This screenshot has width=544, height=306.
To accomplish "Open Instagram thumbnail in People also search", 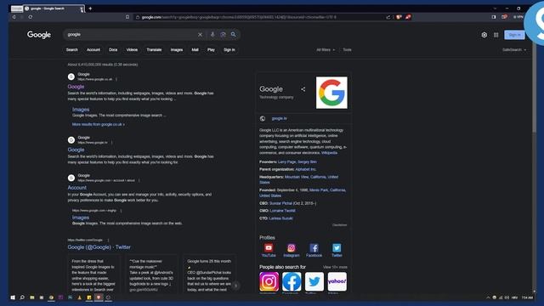I will click(x=269, y=281).
